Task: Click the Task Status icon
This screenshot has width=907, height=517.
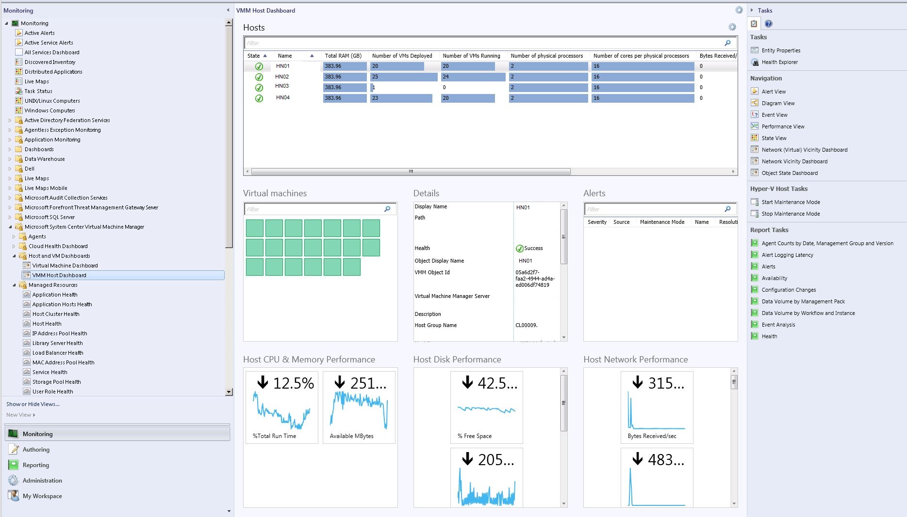Action: pyautogui.click(x=19, y=91)
